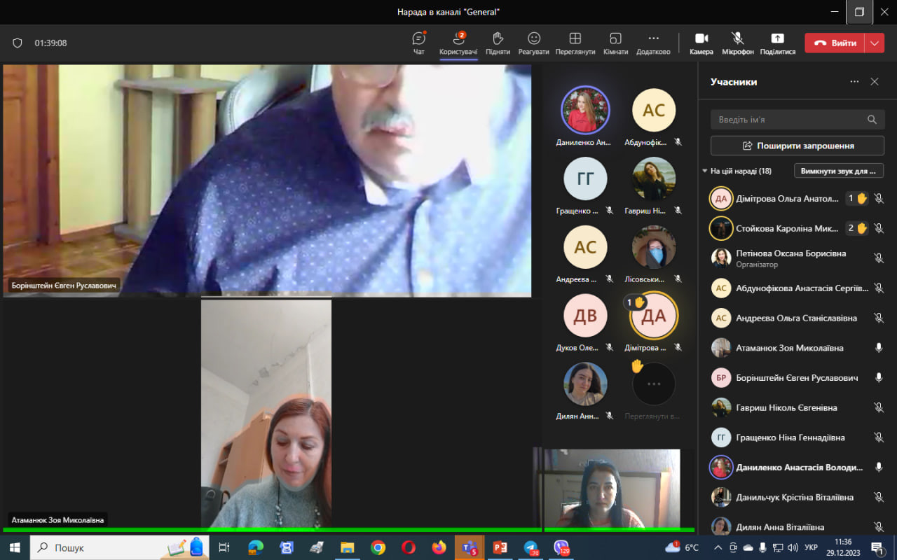
Task: Close the Учасники panel
Action: point(875,82)
